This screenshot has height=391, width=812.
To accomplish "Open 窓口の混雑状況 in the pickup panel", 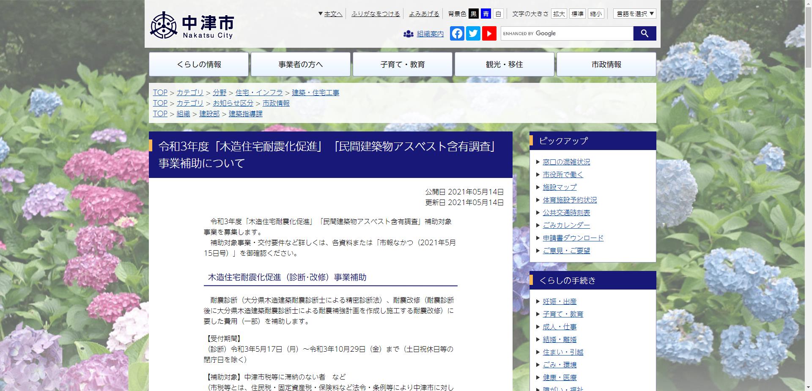I will 566,162.
